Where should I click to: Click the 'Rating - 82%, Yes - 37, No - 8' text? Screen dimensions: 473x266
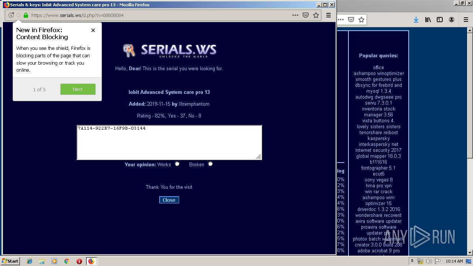click(169, 116)
